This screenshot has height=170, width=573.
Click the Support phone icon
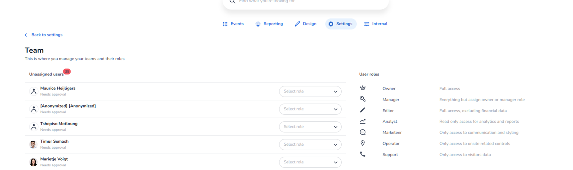[363, 154]
